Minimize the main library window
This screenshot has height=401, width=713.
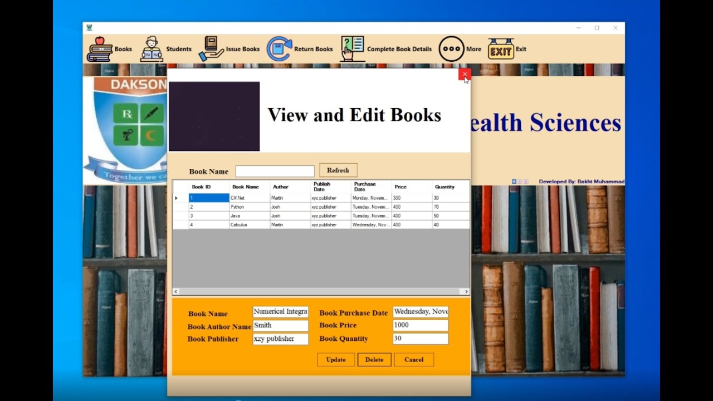579,28
